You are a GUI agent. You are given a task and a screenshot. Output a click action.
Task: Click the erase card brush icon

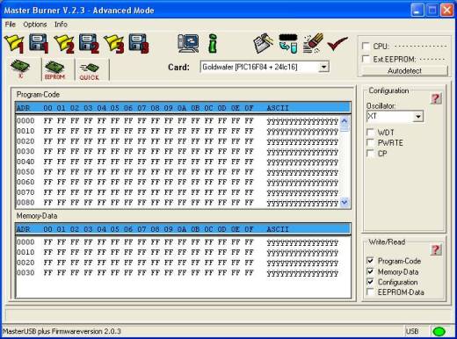(313, 43)
